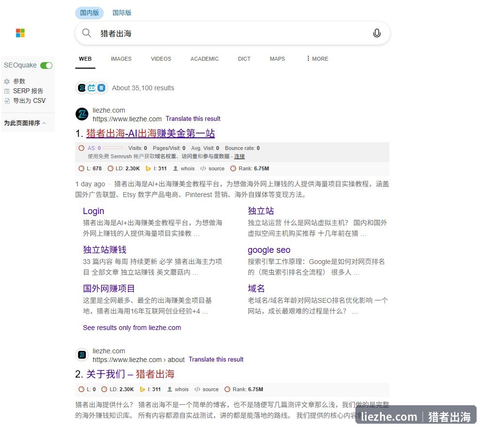Switch to 国内版 search
Viewport: 480px width, 430px height.
pos(89,13)
